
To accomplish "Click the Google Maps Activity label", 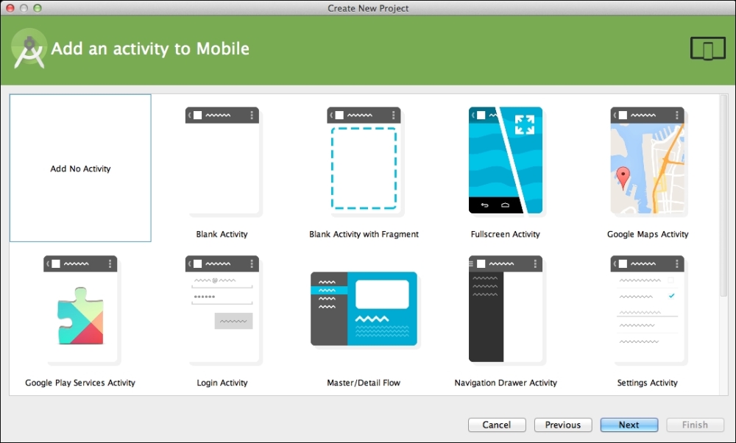I will point(647,234).
